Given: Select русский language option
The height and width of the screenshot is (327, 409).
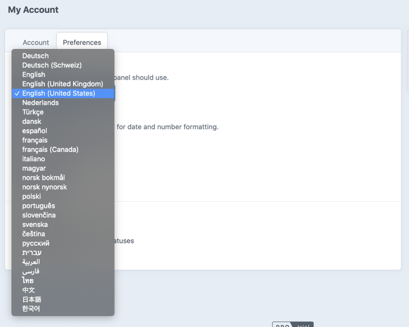Looking at the screenshot, I should (36, 243).
